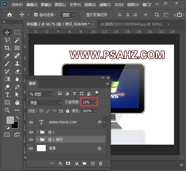186x171 pixels.
Task: Click the Share export icon
Action: coord(179,15)
